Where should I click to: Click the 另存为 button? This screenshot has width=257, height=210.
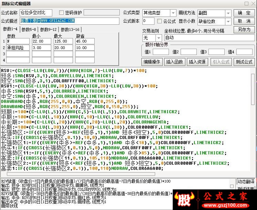[x=244, y=30]
